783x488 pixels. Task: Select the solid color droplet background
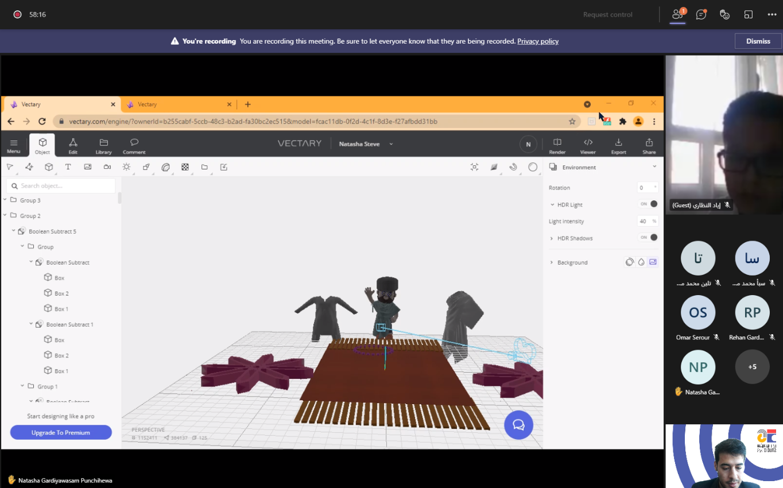coord(641,262)
